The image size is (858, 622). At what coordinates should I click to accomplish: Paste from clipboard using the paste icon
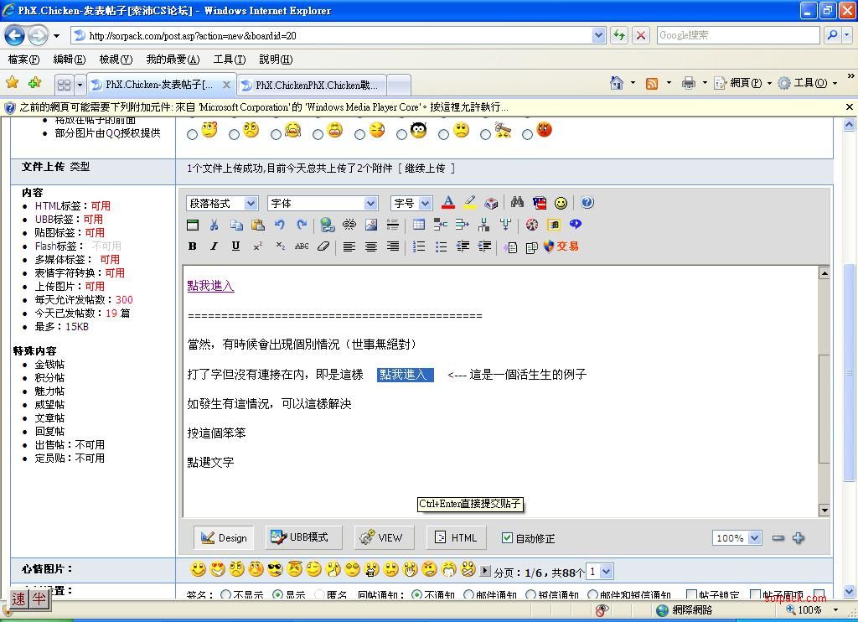tap(258, 225)
